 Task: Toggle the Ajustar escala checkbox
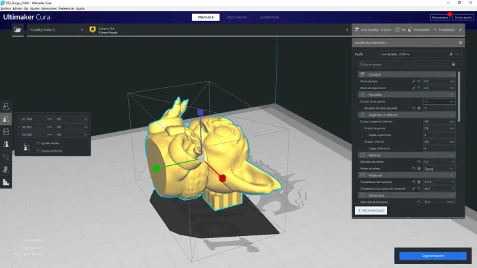click(38, 143)
